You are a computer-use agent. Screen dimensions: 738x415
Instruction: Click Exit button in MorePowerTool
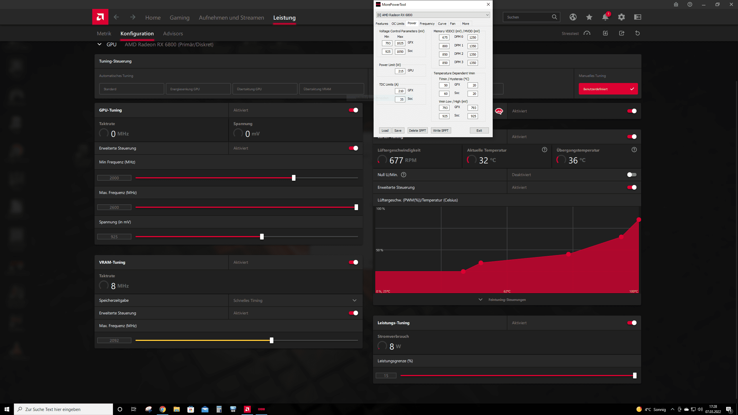pyautogui.click(x=479, y=131)
